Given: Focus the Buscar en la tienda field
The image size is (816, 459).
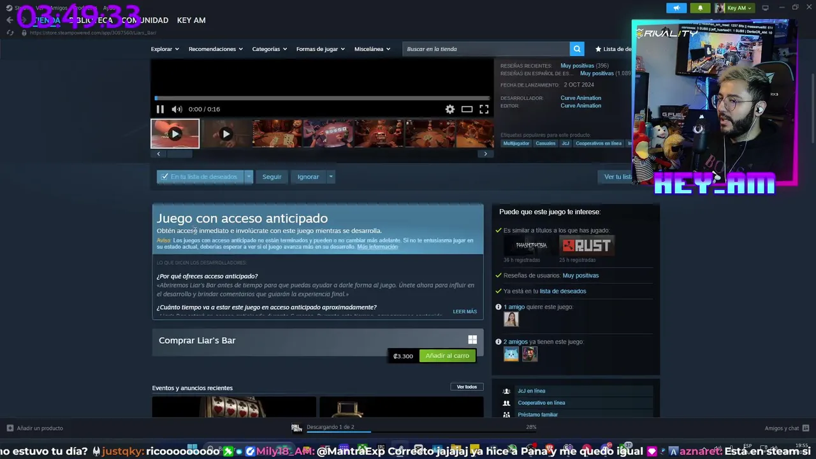Looking at the screenshot, I should [486, 49].
